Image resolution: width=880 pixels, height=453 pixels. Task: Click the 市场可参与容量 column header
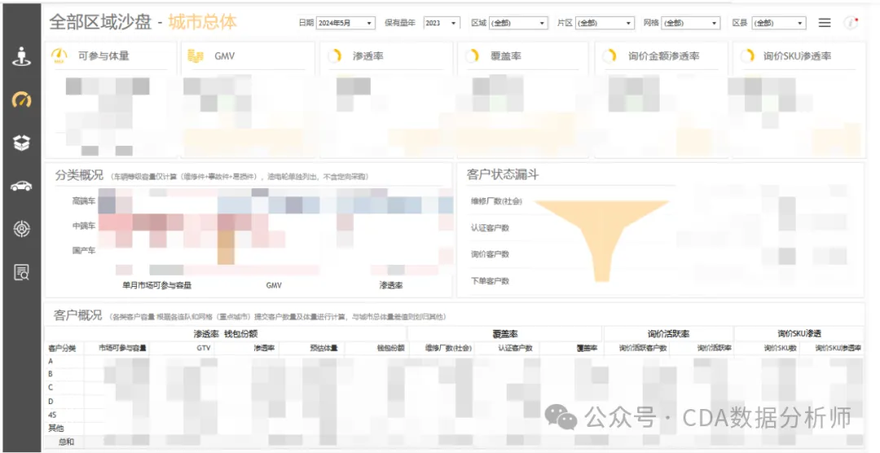122,348
